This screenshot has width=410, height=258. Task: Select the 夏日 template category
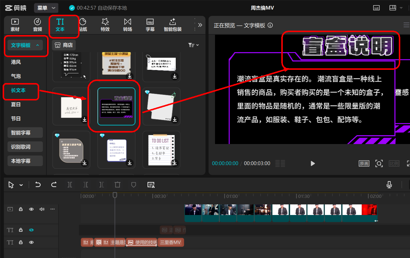pyautogui.click(x=16, y=105)
